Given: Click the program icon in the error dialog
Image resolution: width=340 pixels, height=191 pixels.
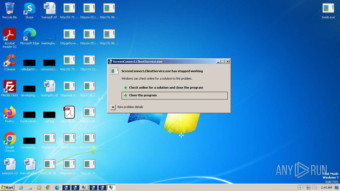Looking at the screenshot, I should pos(114,71).
